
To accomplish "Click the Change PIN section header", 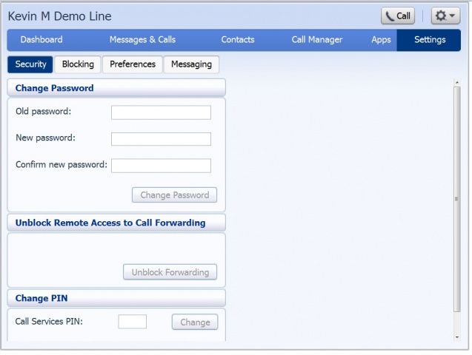I will tap(116, 298).
